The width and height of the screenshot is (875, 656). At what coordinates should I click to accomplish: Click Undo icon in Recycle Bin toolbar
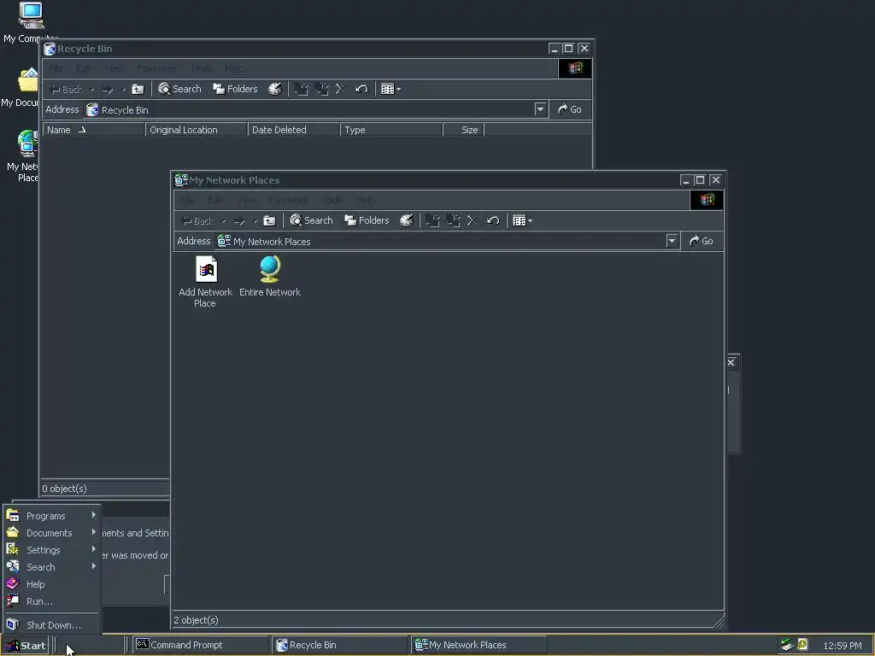(x=361, y=89)
